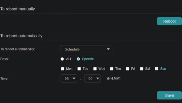Enable the Wed checkbox
Viewport: 182px width, 103px height.
(95, 69)
